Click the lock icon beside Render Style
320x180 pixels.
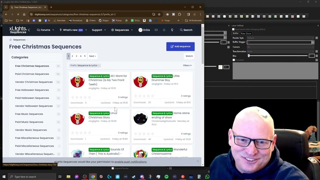[316, 38]
